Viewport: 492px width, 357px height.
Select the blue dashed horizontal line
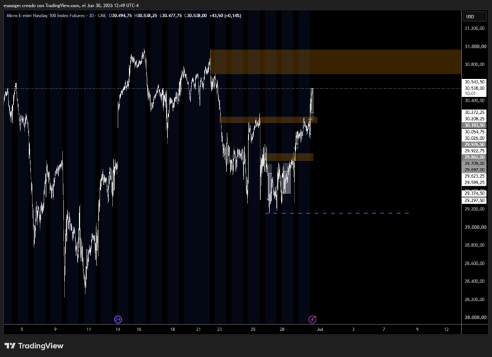337,213
